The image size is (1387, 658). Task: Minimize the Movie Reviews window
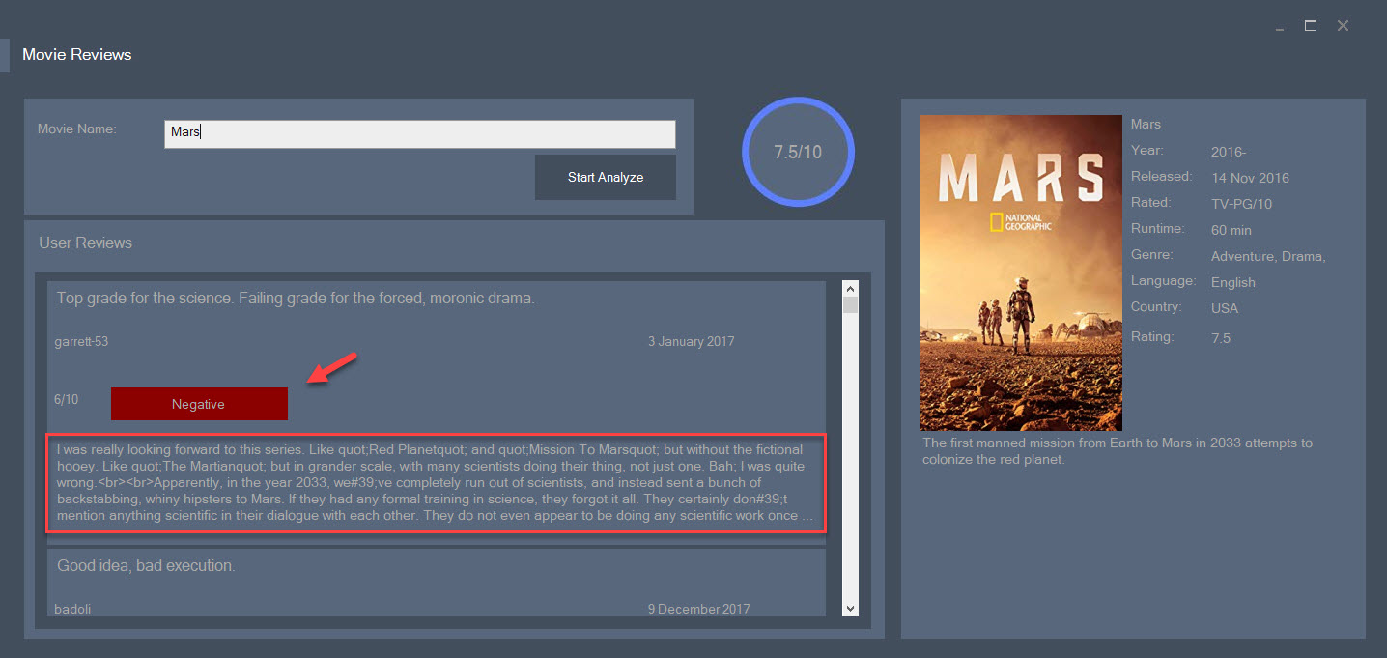tap(1280, 27)
